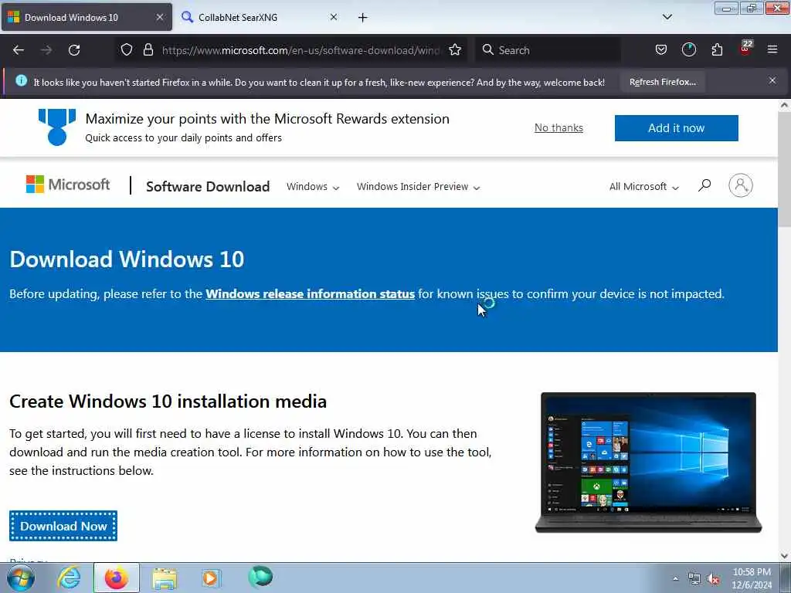Expand the Windows menu
This screenshot has width=791, height=593.
[313, 187]
